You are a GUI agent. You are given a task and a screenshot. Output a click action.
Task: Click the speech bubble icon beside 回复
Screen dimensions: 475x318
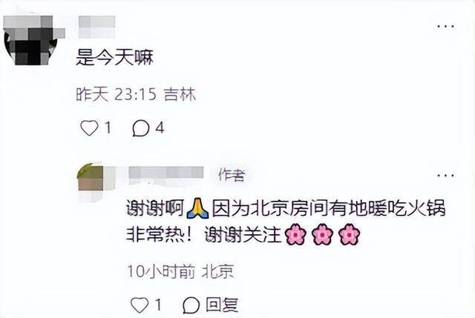point(191,305)
